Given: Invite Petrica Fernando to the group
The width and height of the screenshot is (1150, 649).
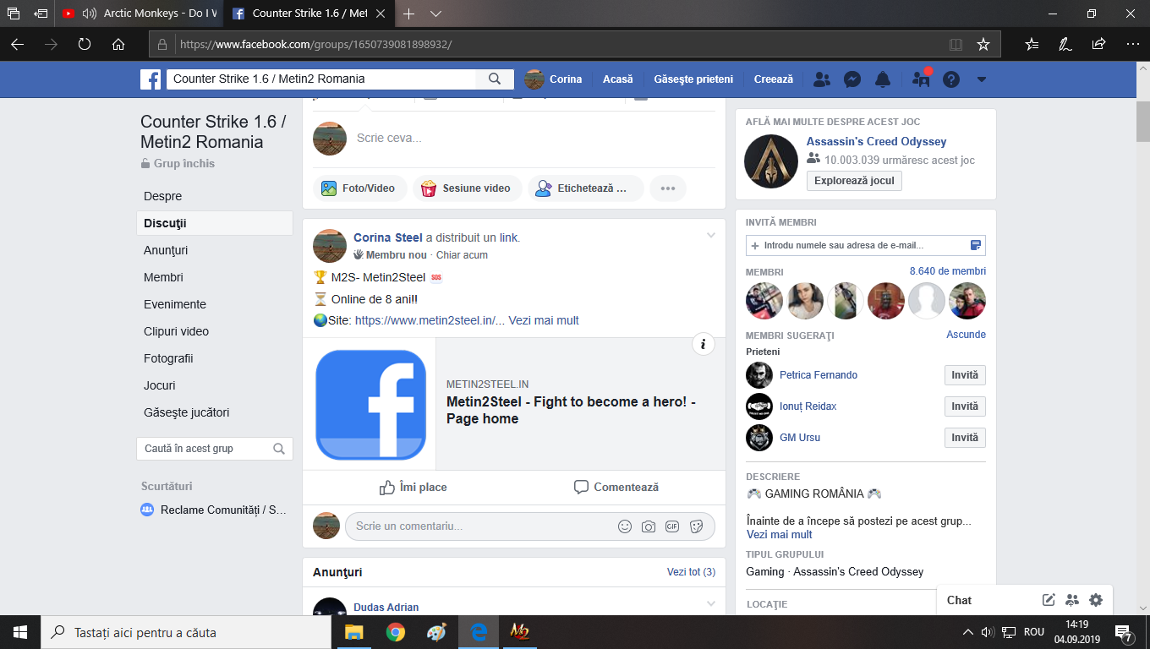Looking at the screenshot, I should point(965,375).
